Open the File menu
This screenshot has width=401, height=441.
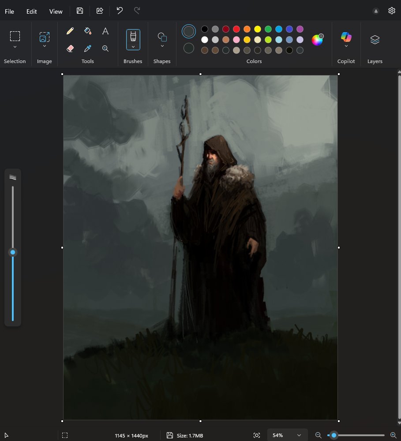pyautogui.click(x=9, y=11)
